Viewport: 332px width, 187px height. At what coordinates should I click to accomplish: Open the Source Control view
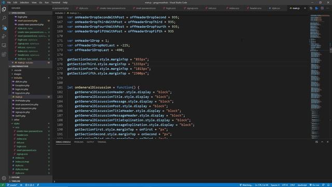pyautogui.click(x=4, y=28)
